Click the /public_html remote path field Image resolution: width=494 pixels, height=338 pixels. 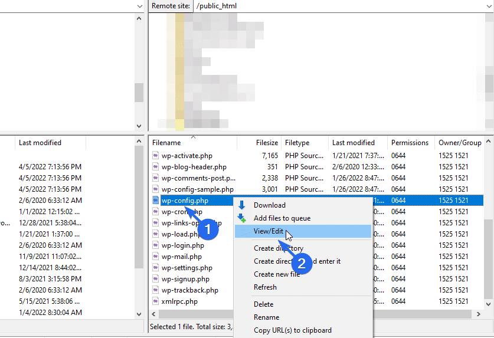point(339,6)
